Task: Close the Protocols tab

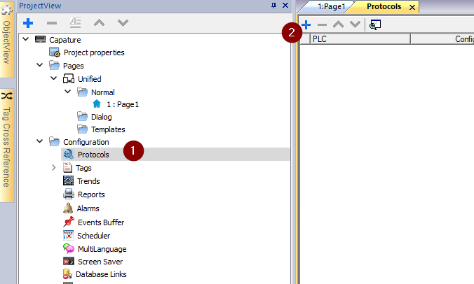Action: coord(412,7)
